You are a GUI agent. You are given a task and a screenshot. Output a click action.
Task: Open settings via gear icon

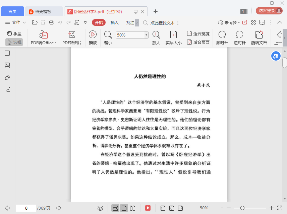pos(253,22)
